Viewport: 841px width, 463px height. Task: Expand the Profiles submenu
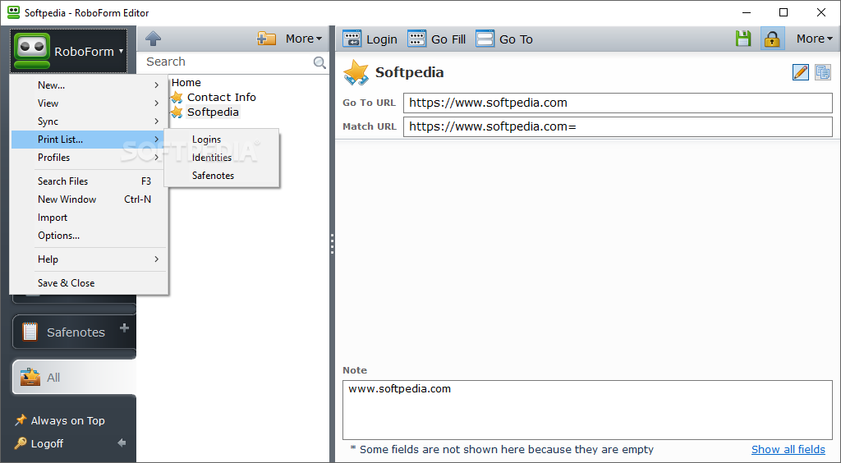(89, 158)
